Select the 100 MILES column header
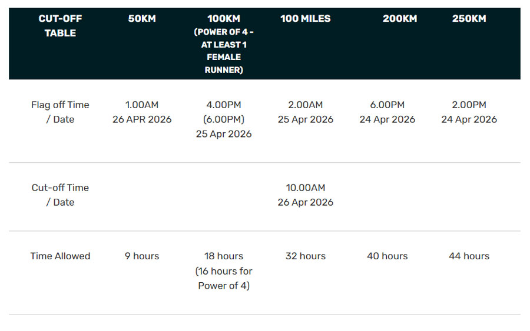The width and height of the screenshot is (530, 331). tap(305, 19)
